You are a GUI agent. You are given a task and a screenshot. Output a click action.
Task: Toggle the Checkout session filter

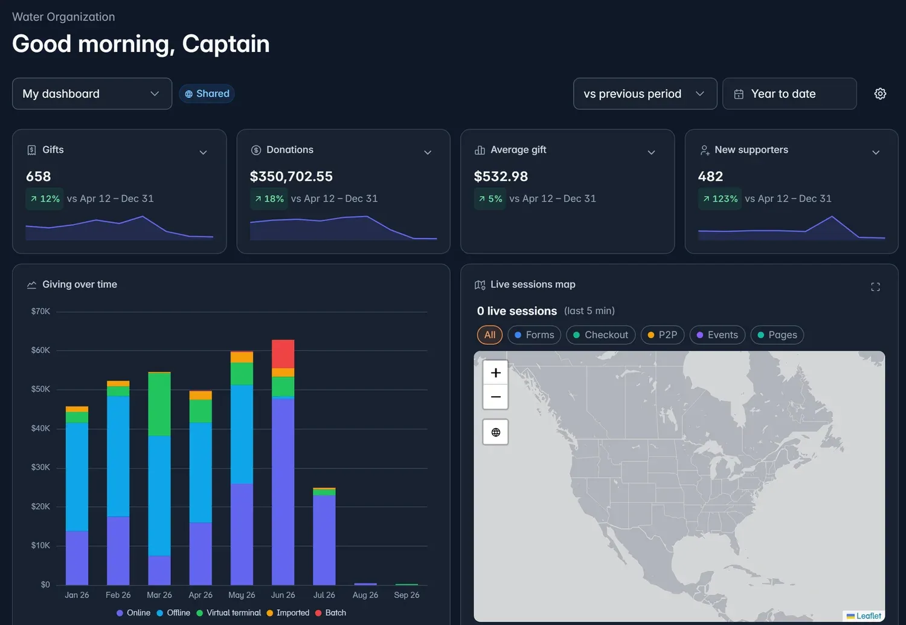tap(600, 335)
